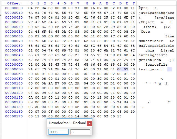Screen dimensions: 177x139
Task: Click decoded text 'earning/test;'
Action: (153, 55)
